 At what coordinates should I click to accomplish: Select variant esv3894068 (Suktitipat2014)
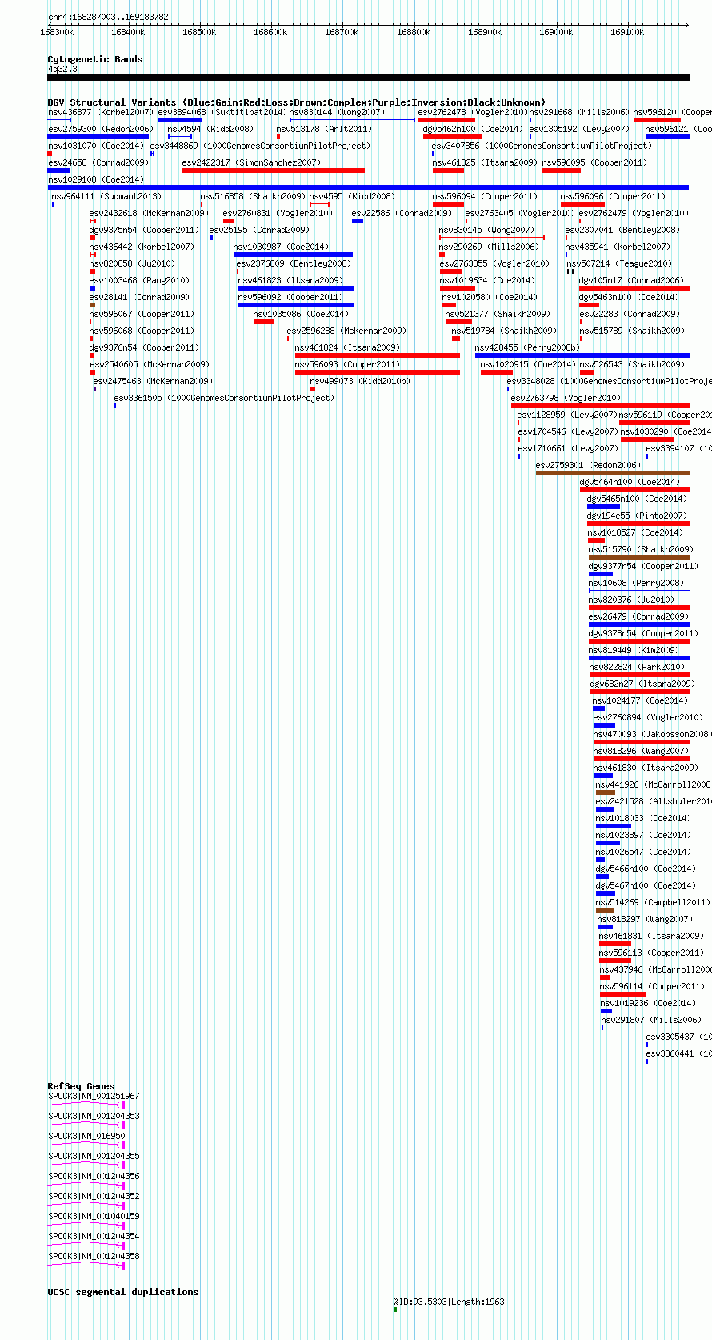(x=222, y=112)
